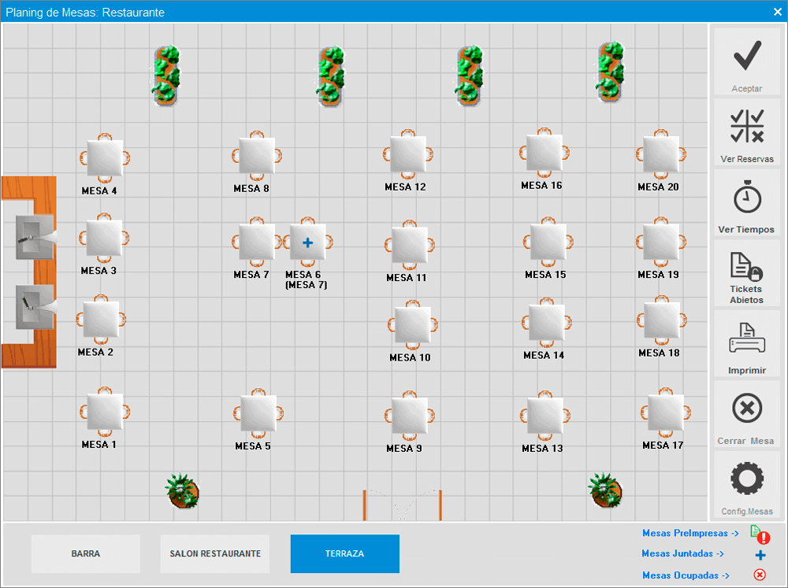Select table MESA 1

tap(104, 412)
